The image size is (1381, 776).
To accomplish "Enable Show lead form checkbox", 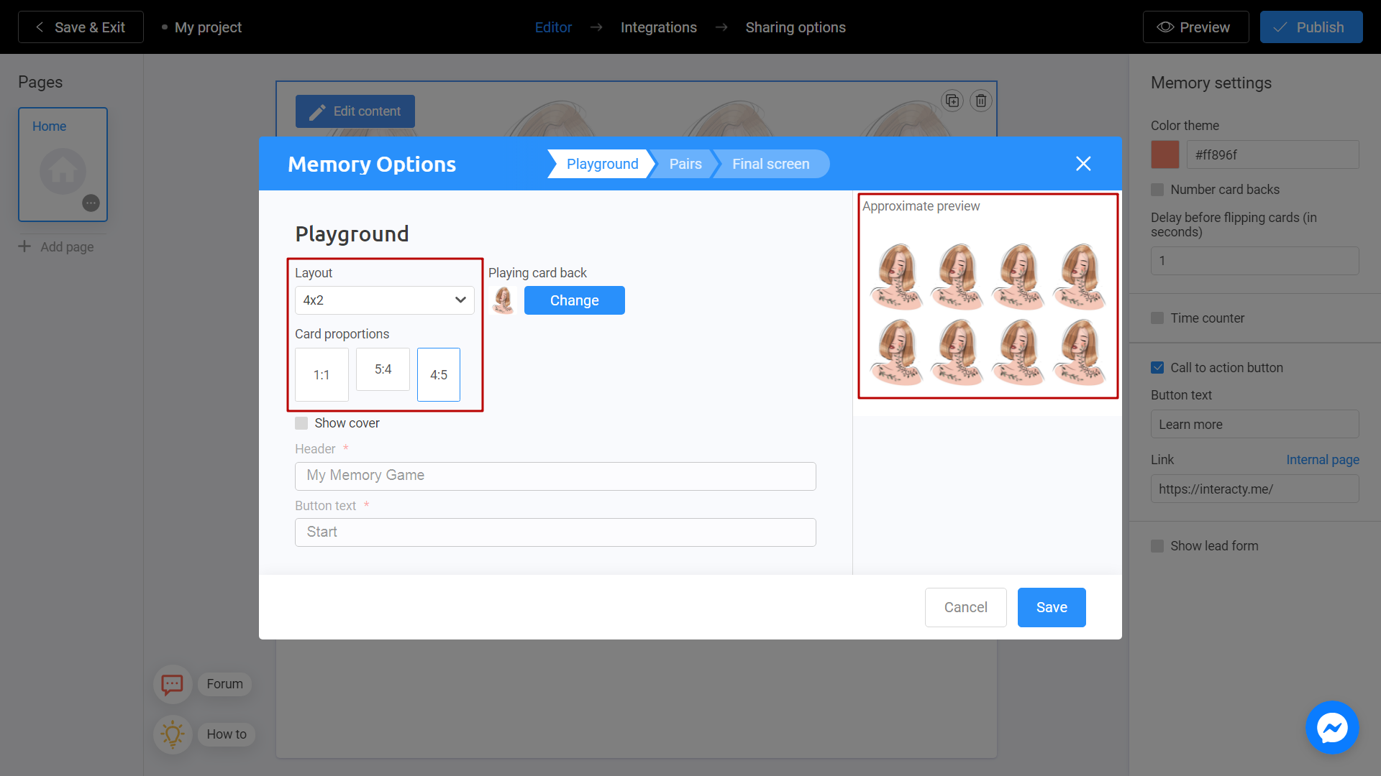I will (1157, 546).
